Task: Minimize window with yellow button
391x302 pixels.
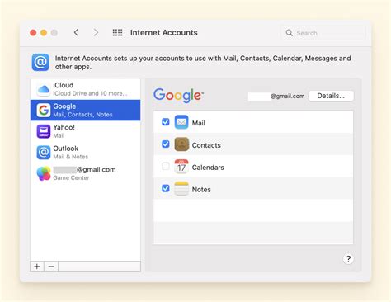Action: pos(44,33)
